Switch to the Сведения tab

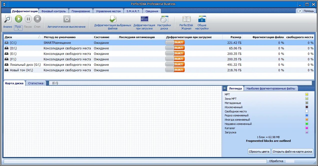pyautogui.click(x=152, y=11)
